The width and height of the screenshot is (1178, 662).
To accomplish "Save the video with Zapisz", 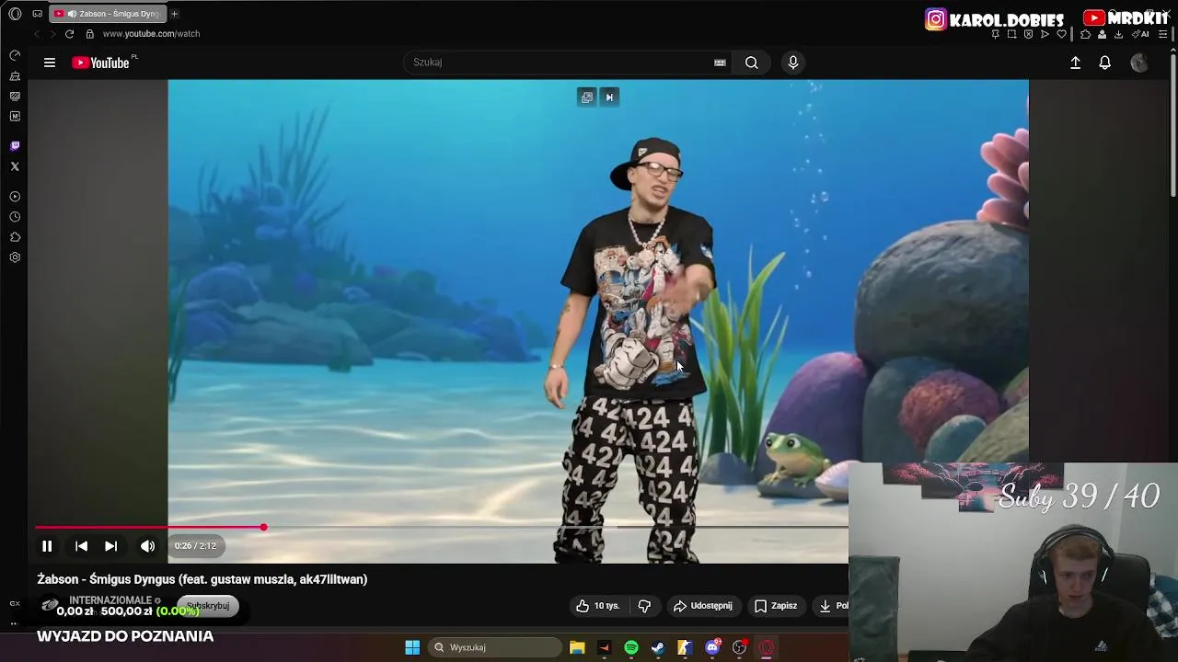I will click(776, 606).
